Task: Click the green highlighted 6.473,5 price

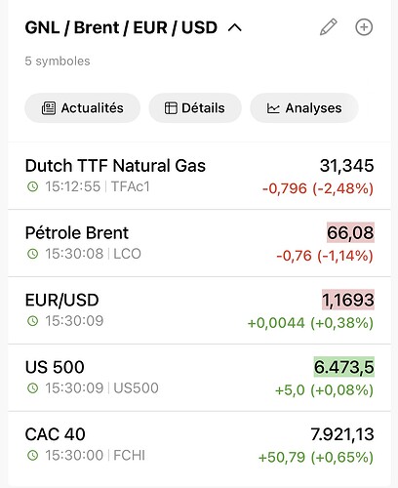Action: click(x=344, y=367)
